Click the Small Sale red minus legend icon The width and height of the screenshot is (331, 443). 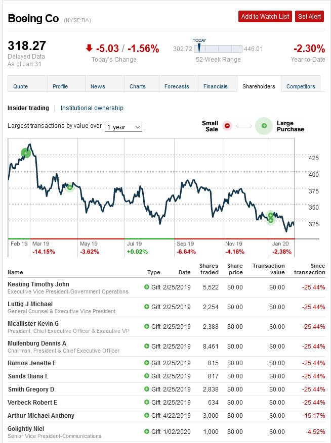227,126
